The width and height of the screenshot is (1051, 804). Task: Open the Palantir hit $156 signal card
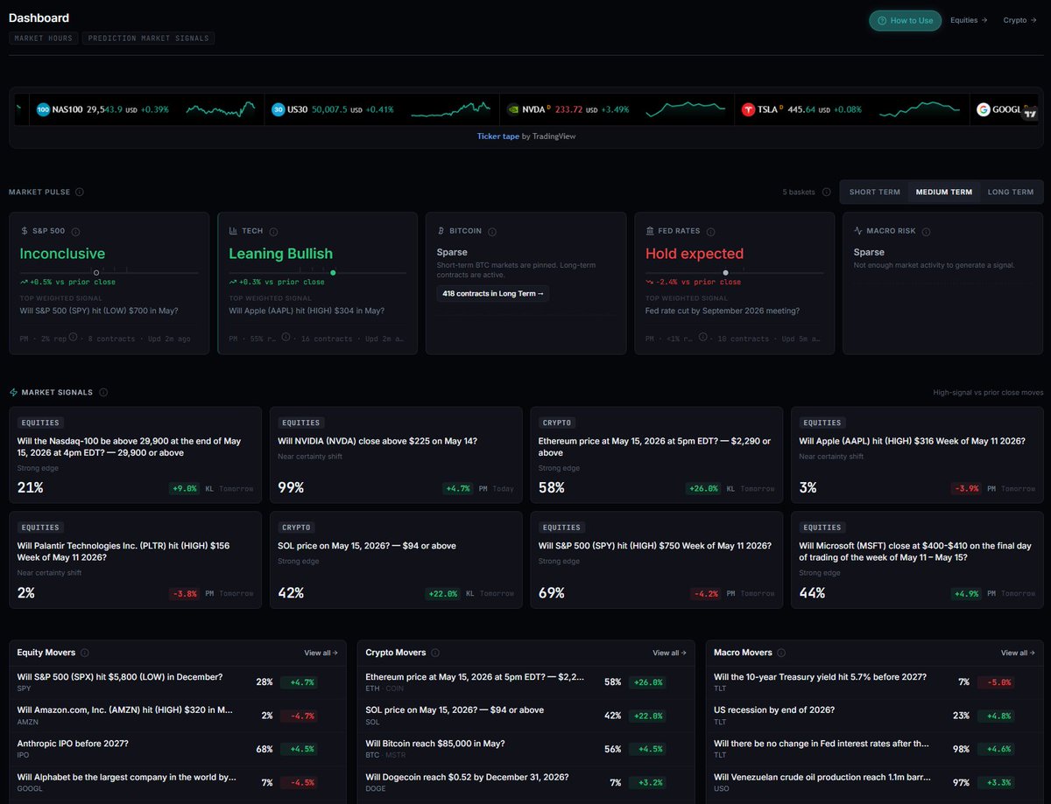click(135, 560)
